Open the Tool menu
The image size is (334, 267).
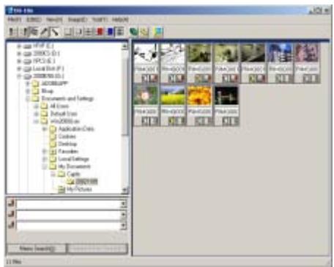pyautogui.click(x=99, y=20)
